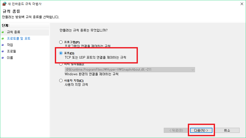Click the firewall wizard icon in title bar

pos(4,4)
